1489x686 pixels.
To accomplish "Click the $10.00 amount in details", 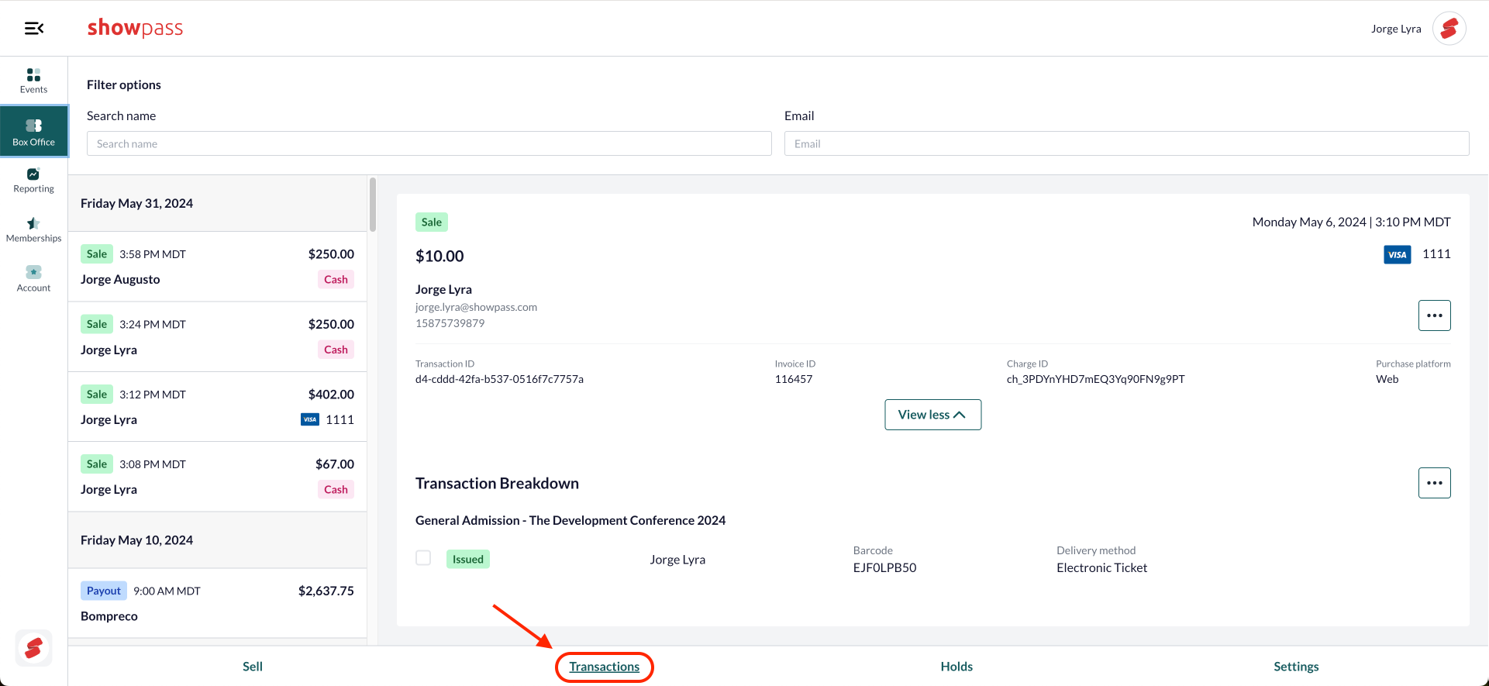I will point(439,256).
